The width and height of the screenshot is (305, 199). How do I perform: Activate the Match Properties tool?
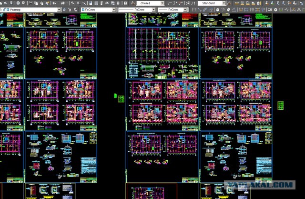47,3
